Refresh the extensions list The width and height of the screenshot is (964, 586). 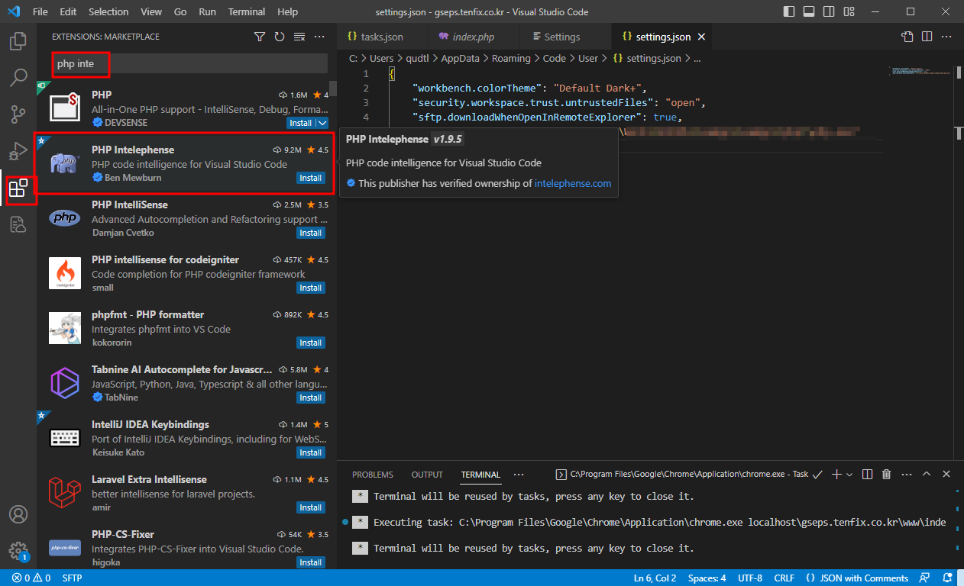280,37
